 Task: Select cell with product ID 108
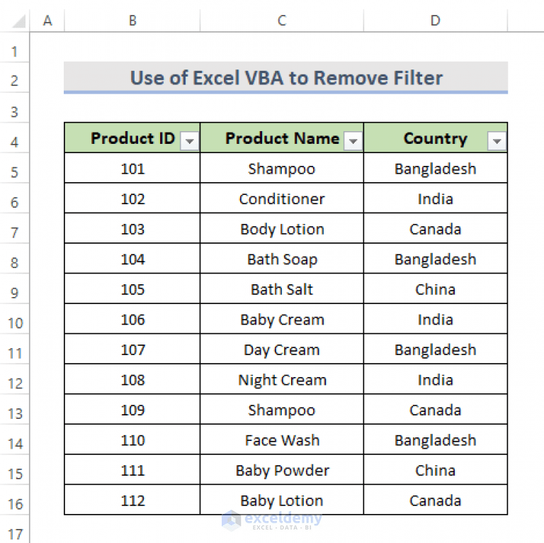point(132,380)
